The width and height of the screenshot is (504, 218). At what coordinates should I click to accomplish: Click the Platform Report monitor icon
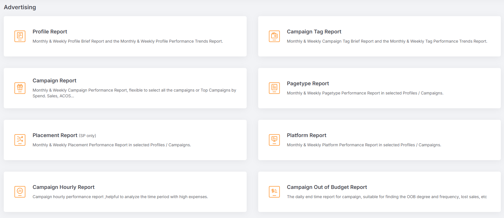tap(274, 140)
